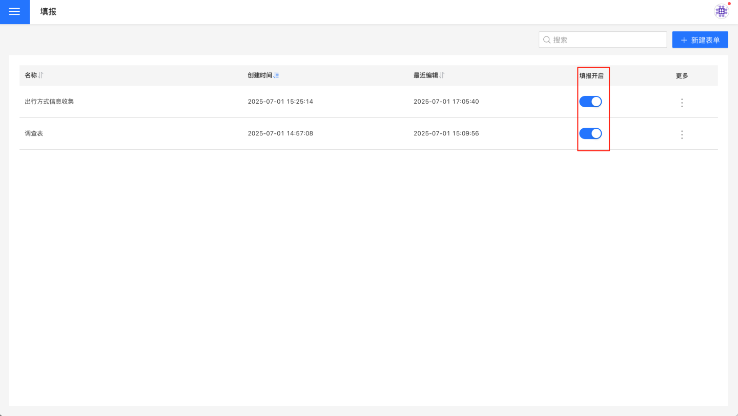Click the 填报开启 column header
This screenshot has width=738, height=416.
[591, 75]
